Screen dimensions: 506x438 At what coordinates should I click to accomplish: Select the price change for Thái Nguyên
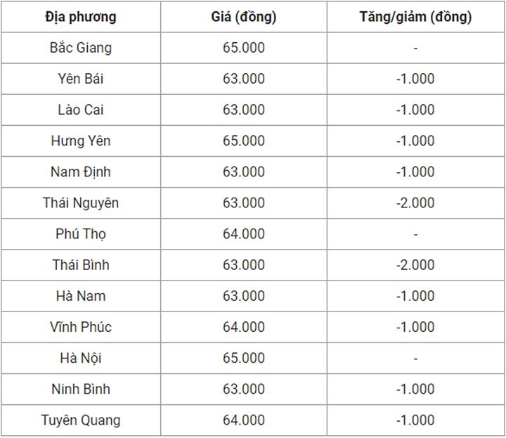415,203
